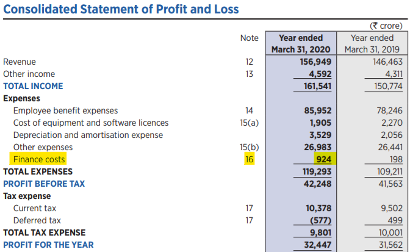Click 'Employee benefit expenses' row label
Screen dimensions: 410x252
pyautogui.click(x=66, y=110)
